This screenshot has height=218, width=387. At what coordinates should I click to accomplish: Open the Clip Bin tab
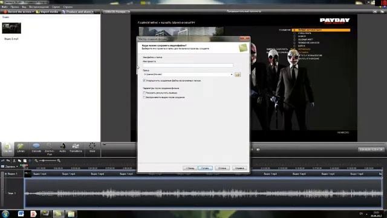pyautogui.click(x=8, y=148)
